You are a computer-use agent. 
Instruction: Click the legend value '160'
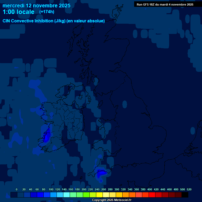coord(71,189)
